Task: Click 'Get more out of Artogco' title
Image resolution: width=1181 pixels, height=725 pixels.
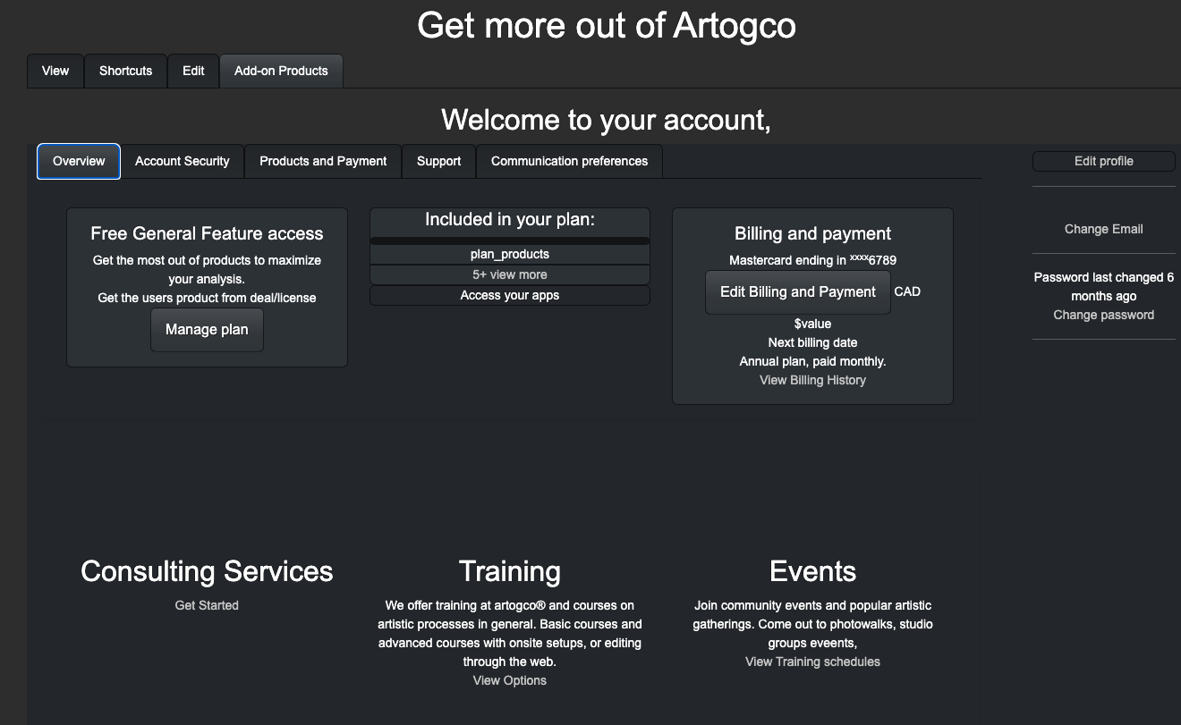Action: click(606, 25)
